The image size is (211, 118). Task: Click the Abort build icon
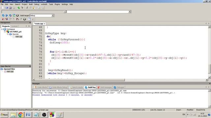tap(17, 15)
